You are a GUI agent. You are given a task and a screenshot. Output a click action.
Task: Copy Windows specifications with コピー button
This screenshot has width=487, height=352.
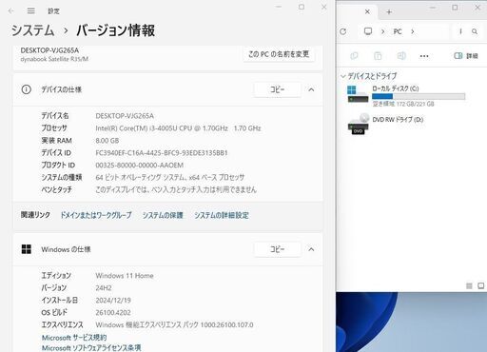(x=278, y=249)
